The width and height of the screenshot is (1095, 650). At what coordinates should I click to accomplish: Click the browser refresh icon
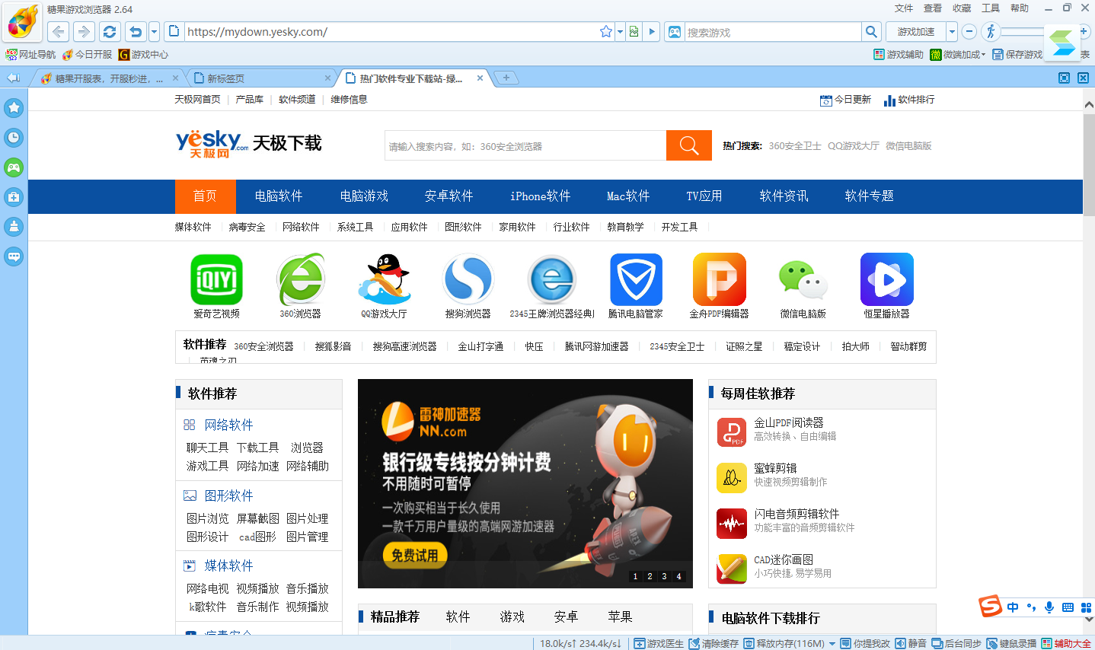[x=110, y=32]
